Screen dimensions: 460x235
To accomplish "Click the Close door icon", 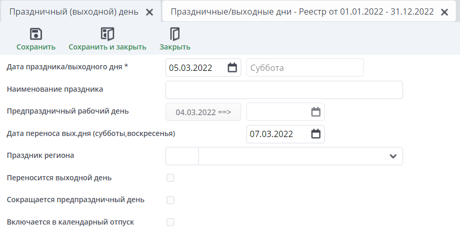I will tap(175, 34).
